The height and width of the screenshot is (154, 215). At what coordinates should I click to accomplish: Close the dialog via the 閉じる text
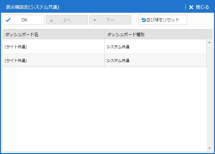coord(202,7)
